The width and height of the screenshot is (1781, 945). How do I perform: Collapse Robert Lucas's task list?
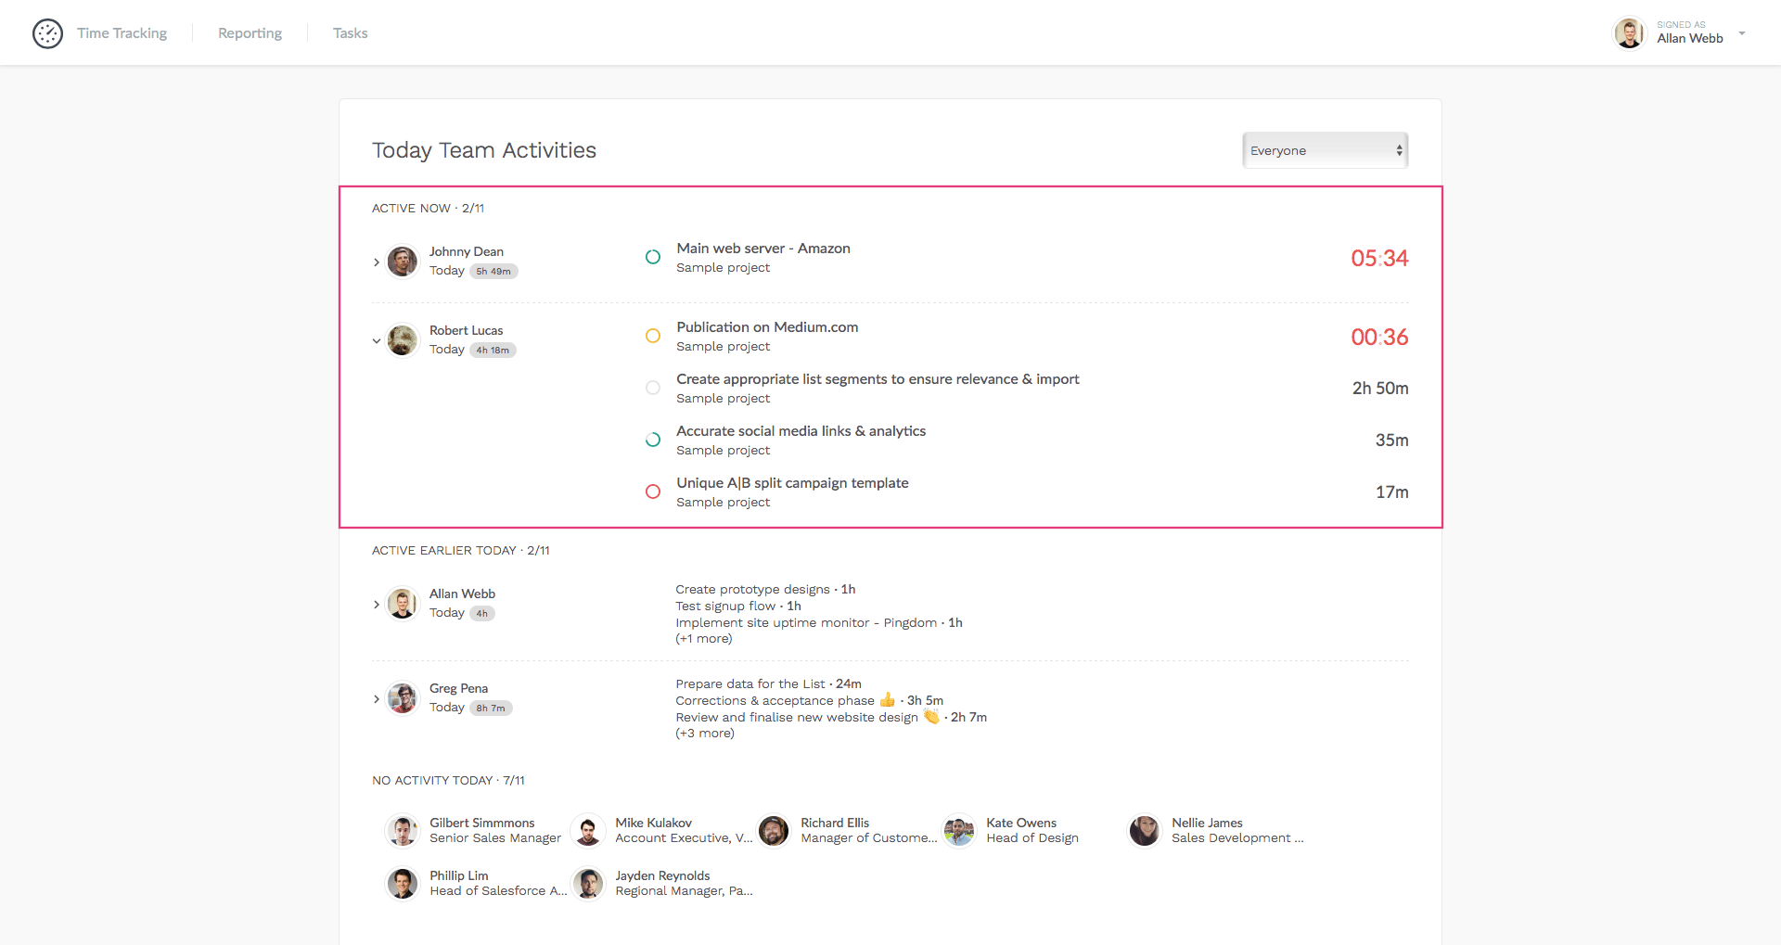[376, 340]
